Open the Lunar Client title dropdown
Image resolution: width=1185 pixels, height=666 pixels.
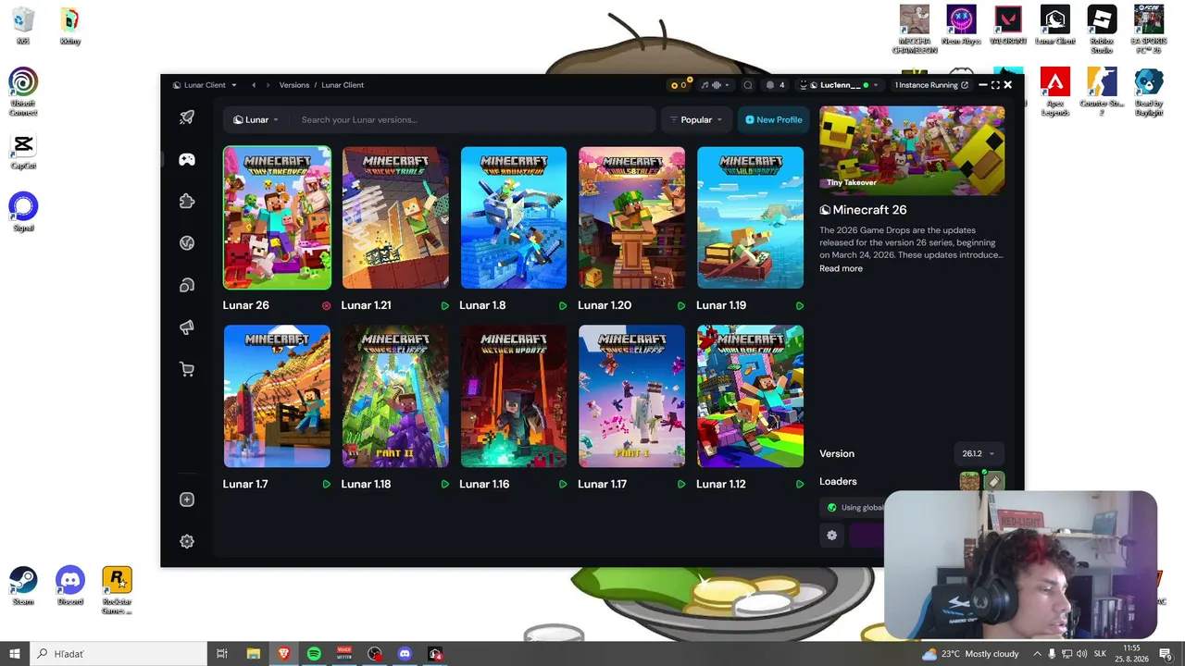pos(205,85)
